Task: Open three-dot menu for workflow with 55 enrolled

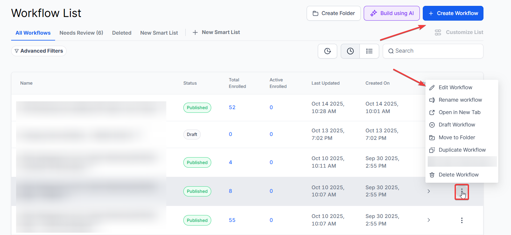Action: pyautogui.click(x=462, y=220)
